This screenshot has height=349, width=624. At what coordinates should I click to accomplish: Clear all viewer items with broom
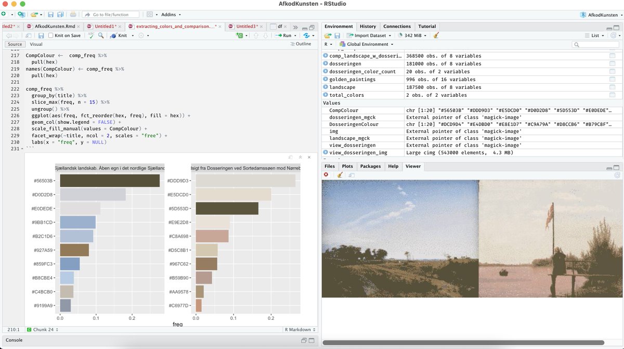pyautogui.click(x=340, y=175)
